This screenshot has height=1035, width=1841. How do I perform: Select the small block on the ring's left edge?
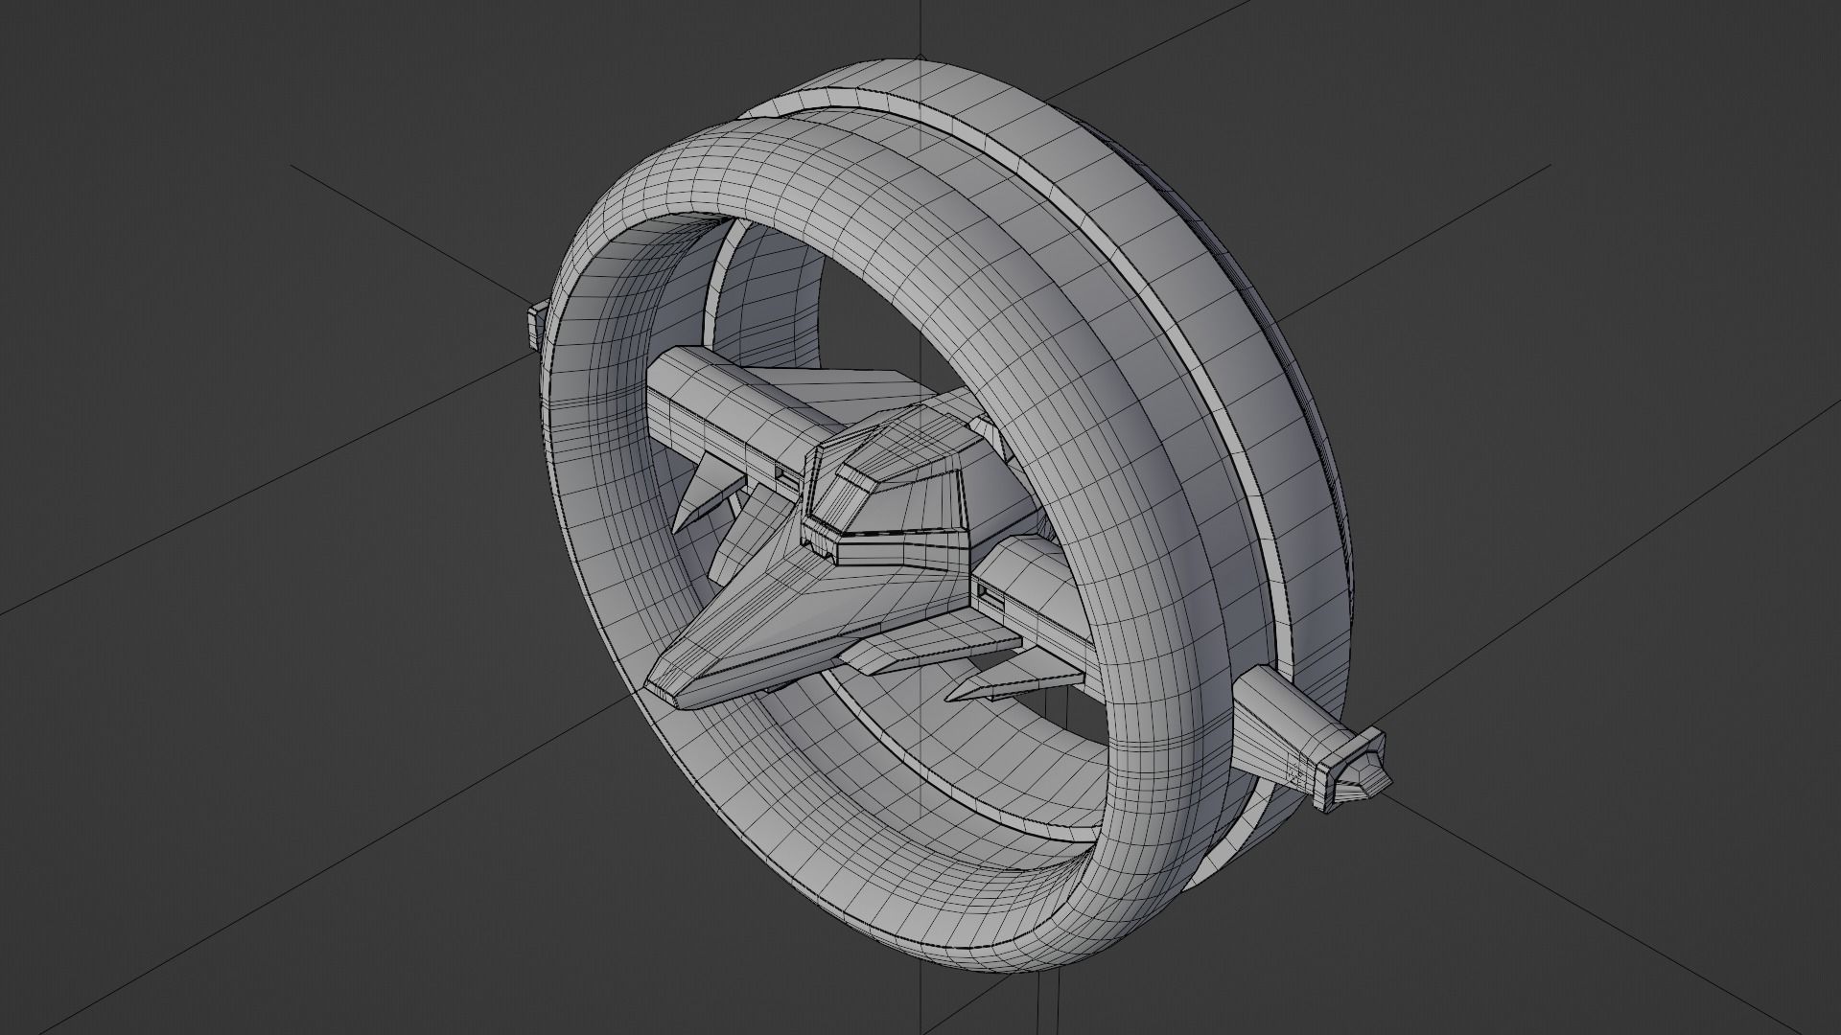click(537, 324)
